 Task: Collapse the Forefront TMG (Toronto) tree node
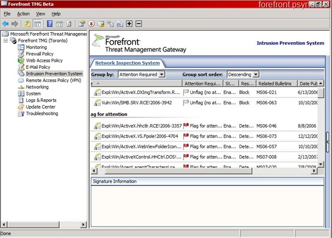point(6,41)
